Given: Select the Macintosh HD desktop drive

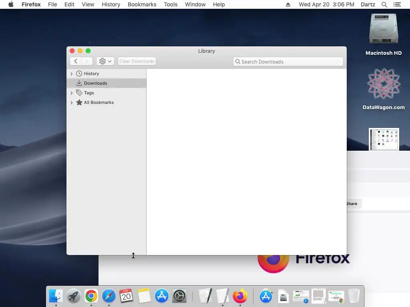Looking at the screenshot, I should tap(384, 34).
